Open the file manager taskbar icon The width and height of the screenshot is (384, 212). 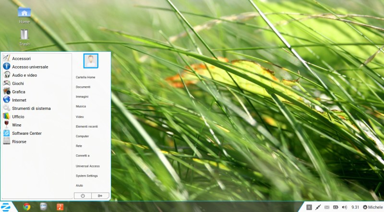[x=43, y=207]
